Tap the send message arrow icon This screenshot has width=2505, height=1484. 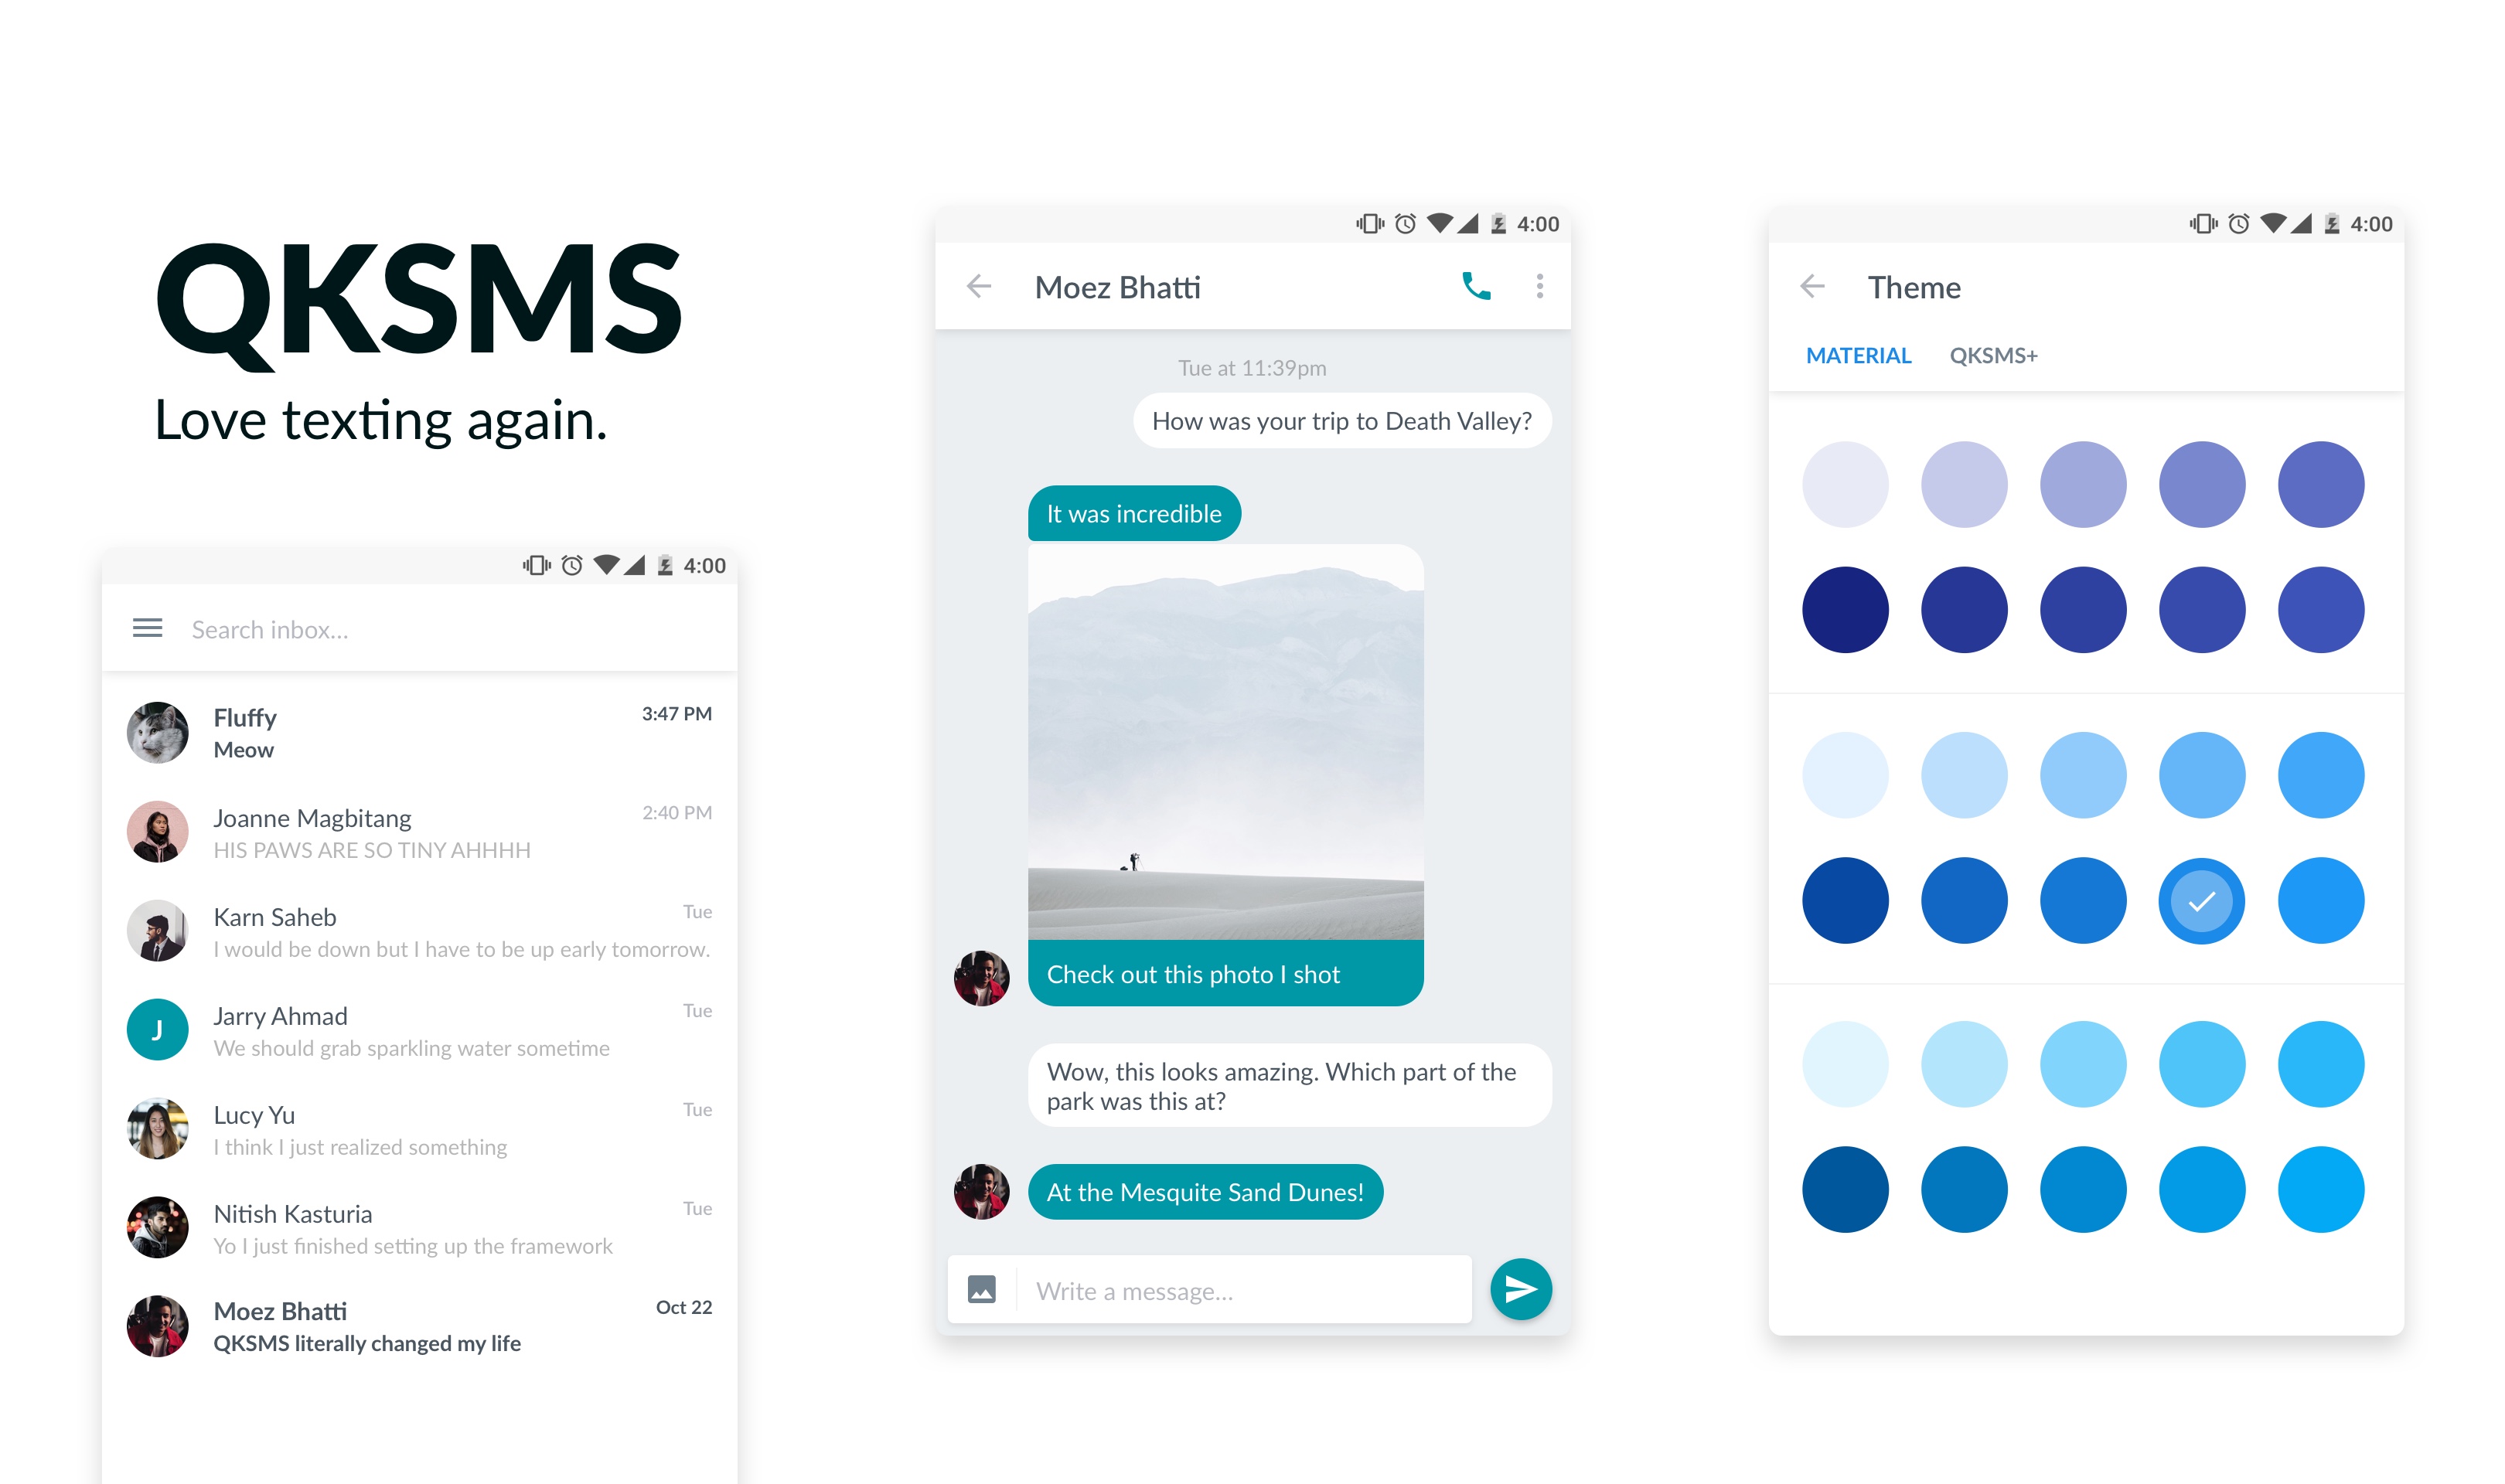[x=1519, y=1286]
